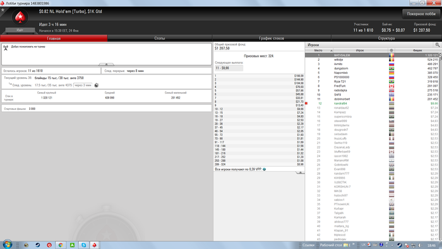Select eliminated player kandrat94 row
The height and width of the screenshot is (249, 442).
[x=372, y=104]
